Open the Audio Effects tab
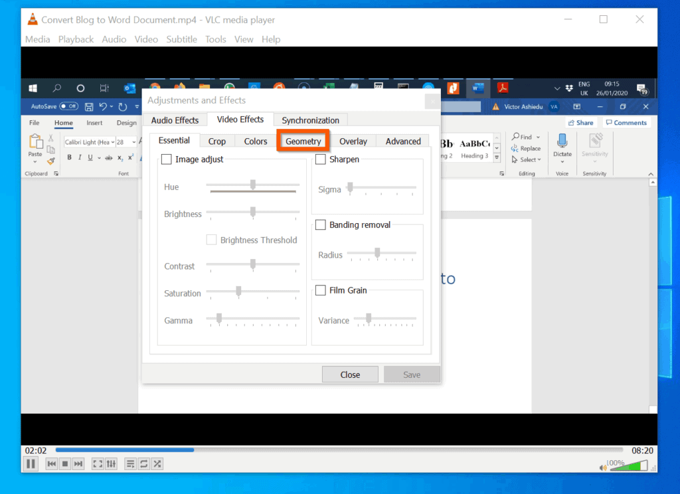The image size is (680, 494). coord(175,120)
